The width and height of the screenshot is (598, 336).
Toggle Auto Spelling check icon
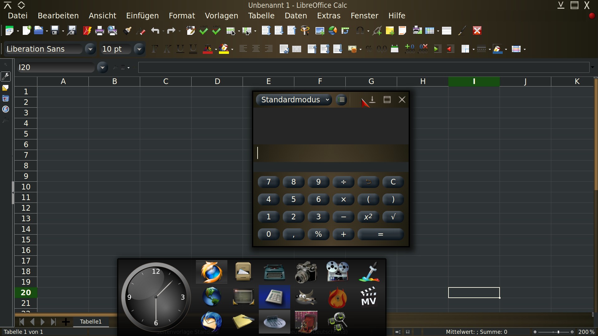pyautogui.click(x=216, y=30)
